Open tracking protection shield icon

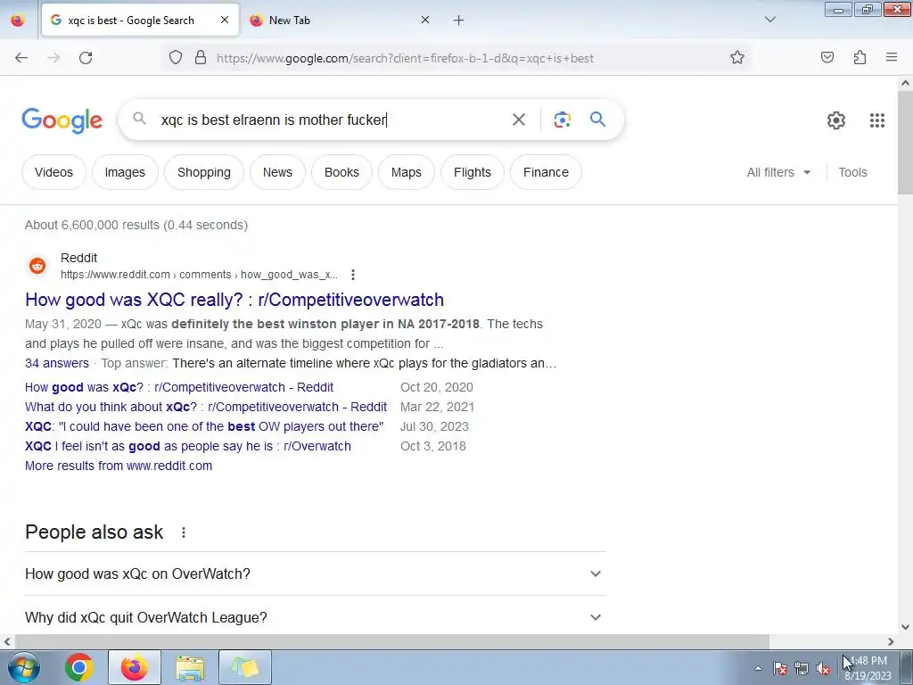pyautogui.click(x=176, y=58)
